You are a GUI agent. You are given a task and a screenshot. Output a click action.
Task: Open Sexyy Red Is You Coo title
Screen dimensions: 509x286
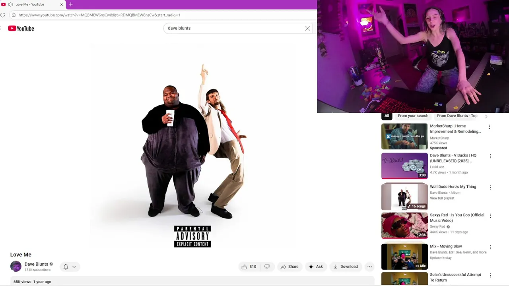[457, 218]
